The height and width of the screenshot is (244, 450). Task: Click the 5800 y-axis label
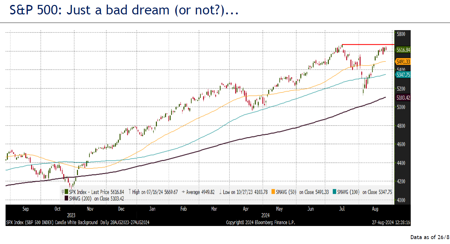(x=401, y=34)
